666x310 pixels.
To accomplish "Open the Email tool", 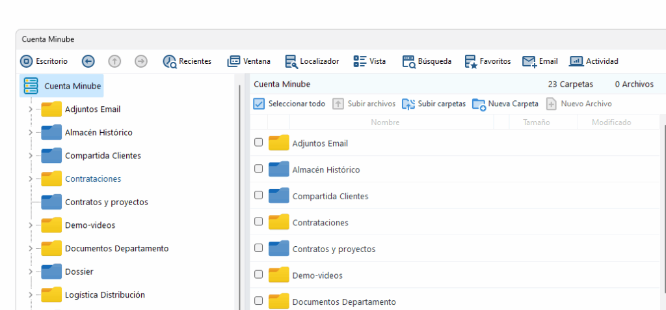I will pos(540,61).
